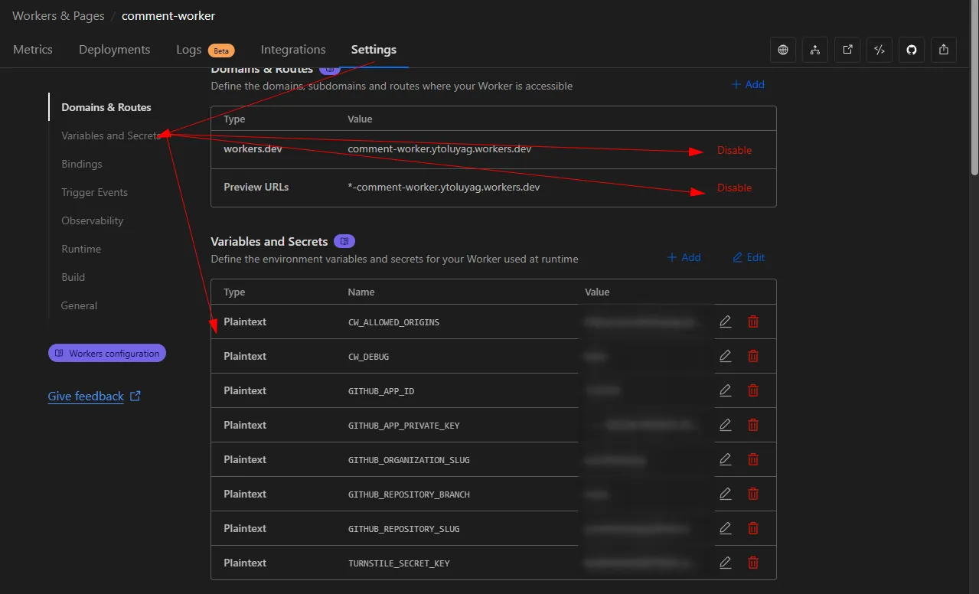
Task: Click the TURNSTILE_SECRET_KEY name cell
Action: [x=399, y=563]
